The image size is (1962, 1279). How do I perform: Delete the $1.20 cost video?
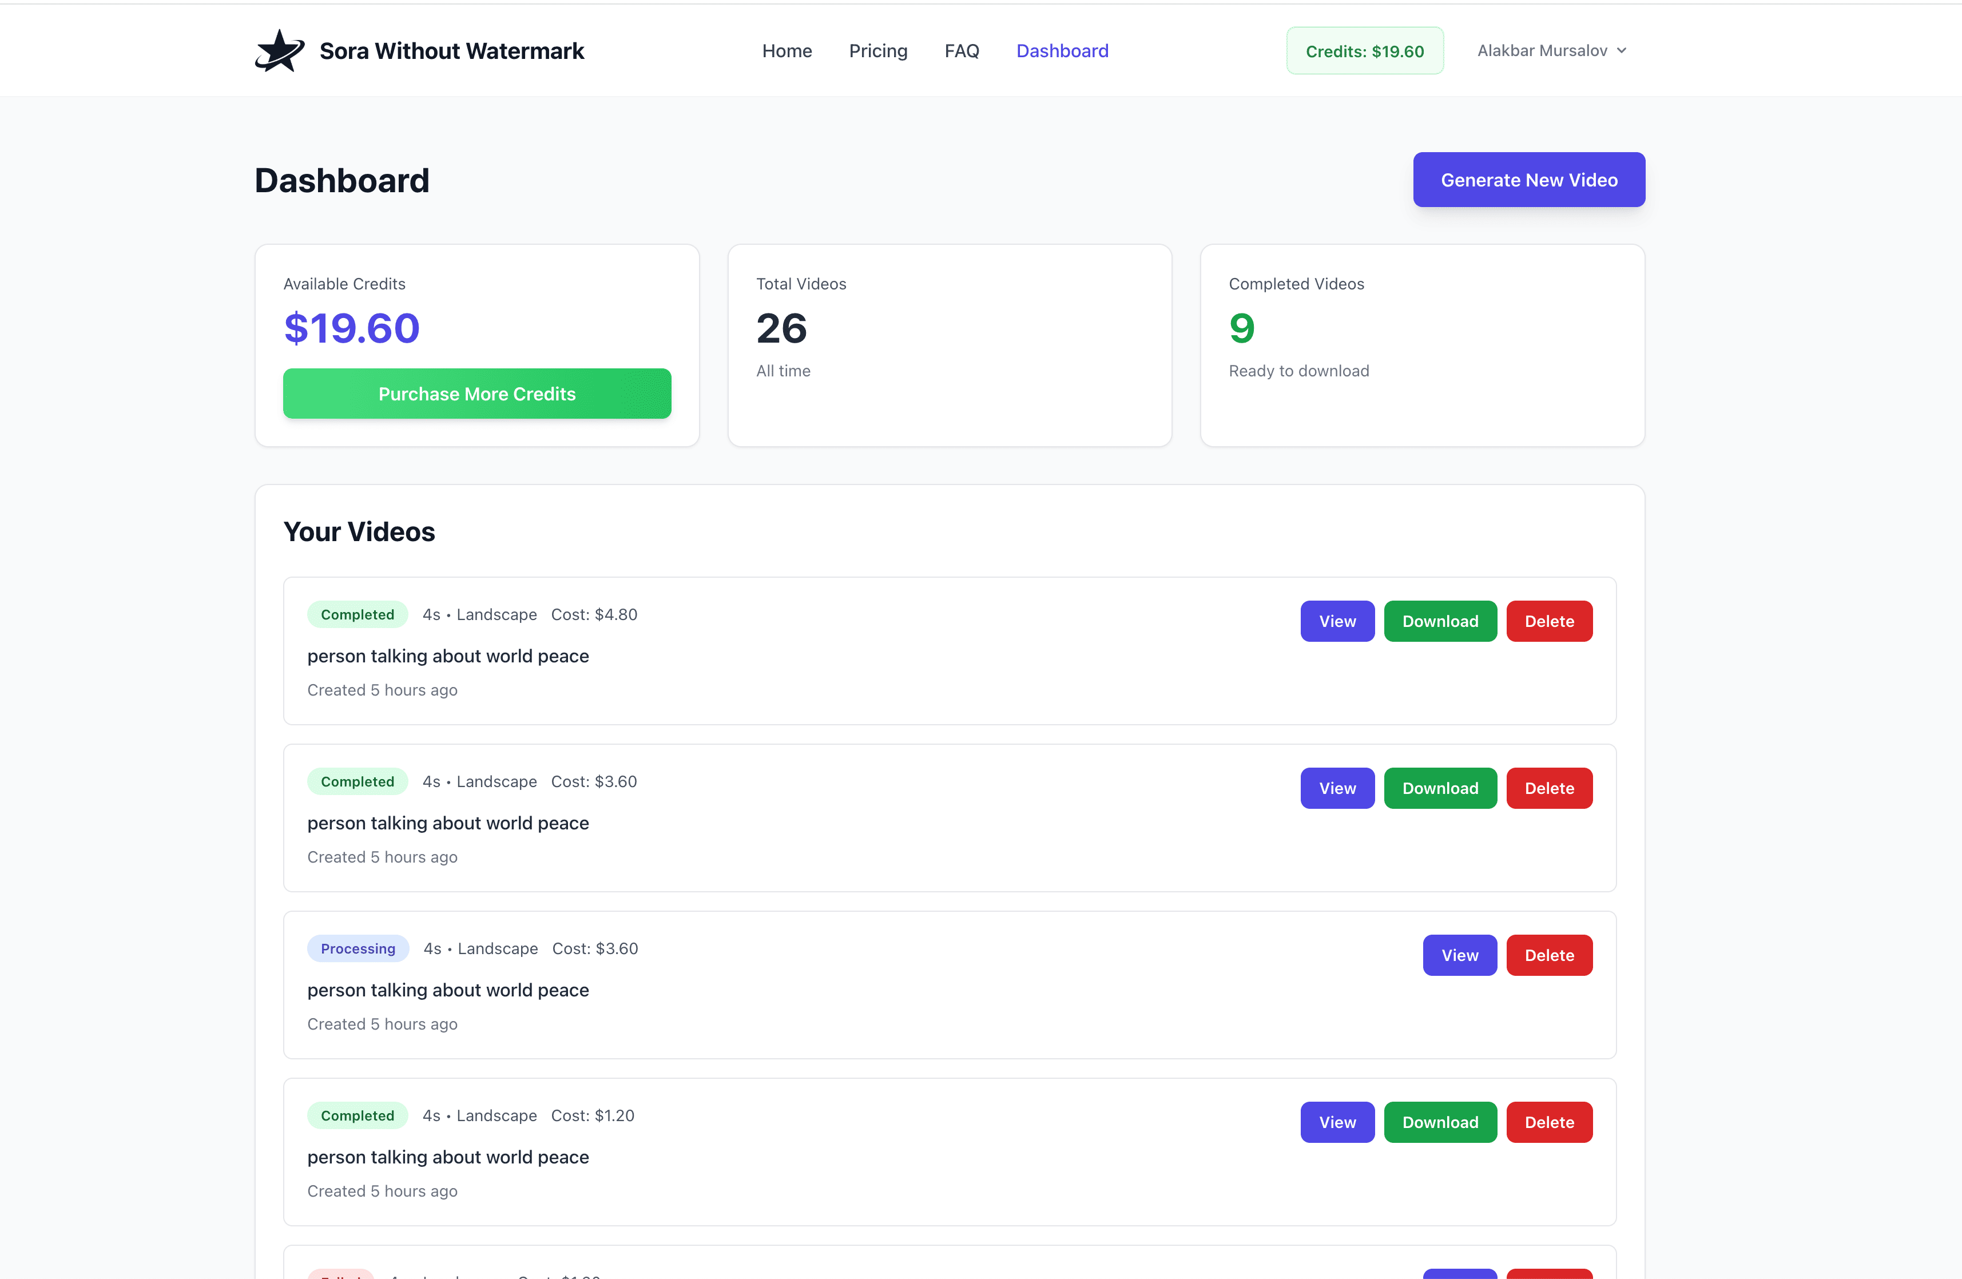pyautogui.click(x=1549, y=1122)
